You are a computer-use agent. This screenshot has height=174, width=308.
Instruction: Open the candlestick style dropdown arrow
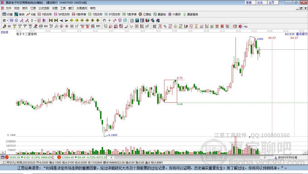click(35, 20)
